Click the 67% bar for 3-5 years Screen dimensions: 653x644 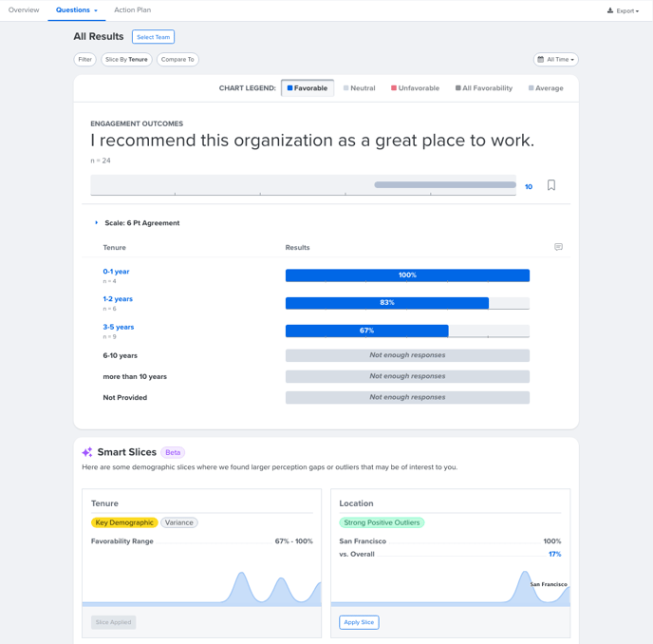pos(367,331)
